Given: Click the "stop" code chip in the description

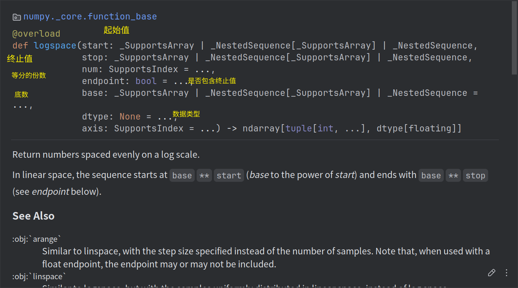Looking at the screenshot, I should (476, 176).
